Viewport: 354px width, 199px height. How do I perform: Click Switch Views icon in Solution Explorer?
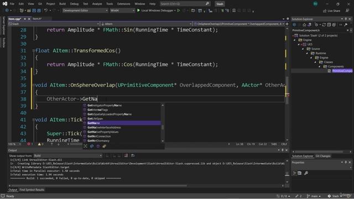click(309, 24)
